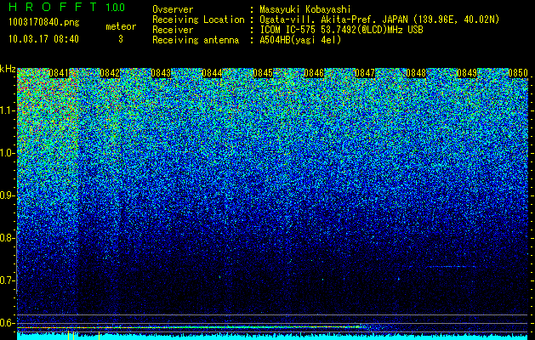Click the meteor count value 3

[x=121, y=39]
